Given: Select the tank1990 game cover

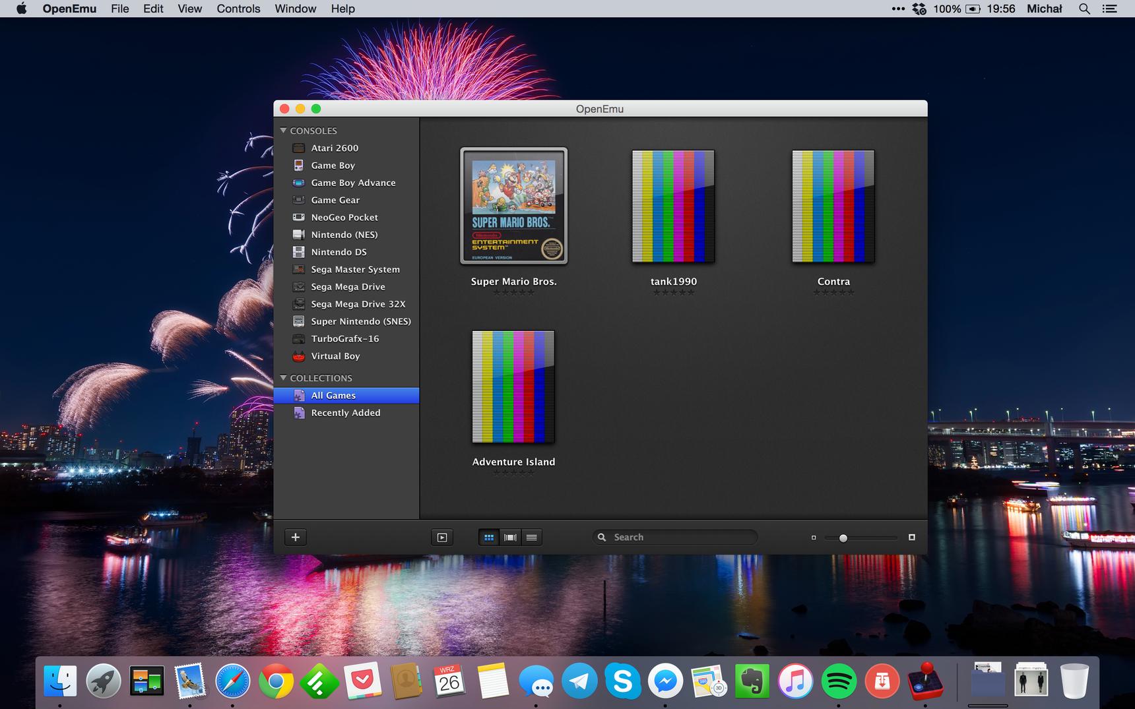Looking at the screenshot, I should coord(674,206).
